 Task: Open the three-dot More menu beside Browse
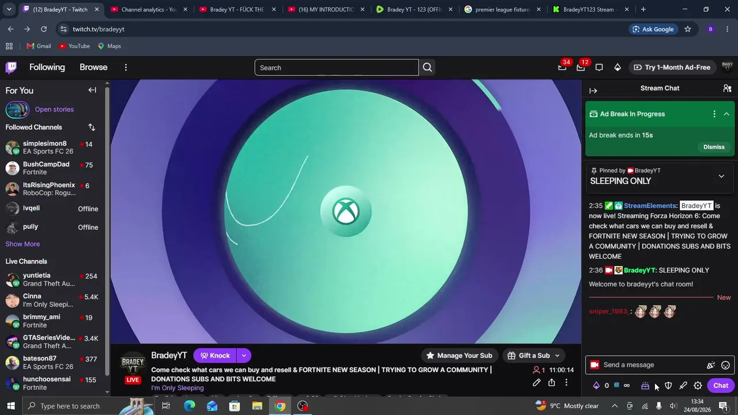tap(126, 67)
